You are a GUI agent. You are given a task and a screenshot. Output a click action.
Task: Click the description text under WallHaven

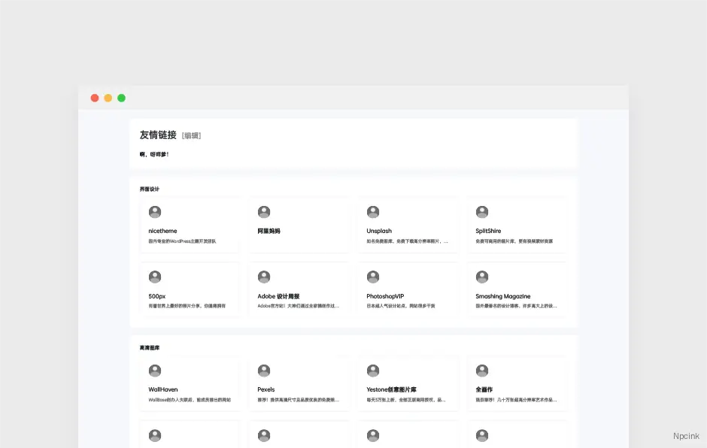190,400
